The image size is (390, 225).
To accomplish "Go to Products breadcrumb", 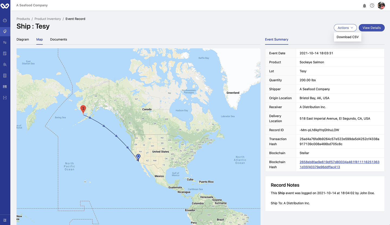I will tap(23, 19).
